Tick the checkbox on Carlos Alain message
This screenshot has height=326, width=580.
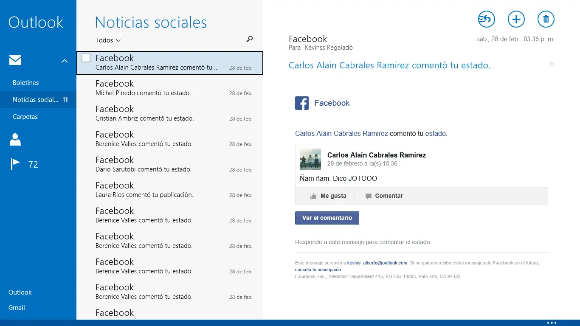(86, 58)
